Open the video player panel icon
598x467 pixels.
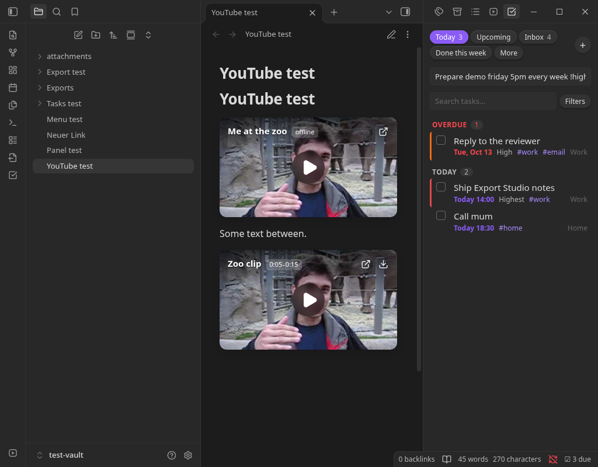pos(493,12)
